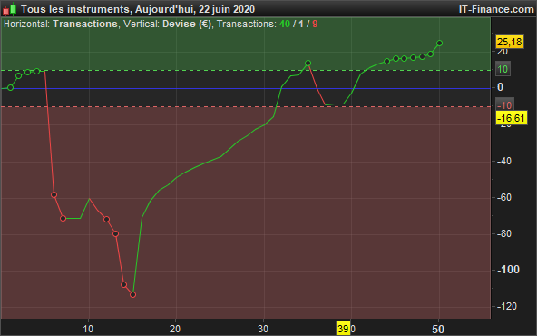Click the candlestick chart icon in title bar

(x=10, y=9)
